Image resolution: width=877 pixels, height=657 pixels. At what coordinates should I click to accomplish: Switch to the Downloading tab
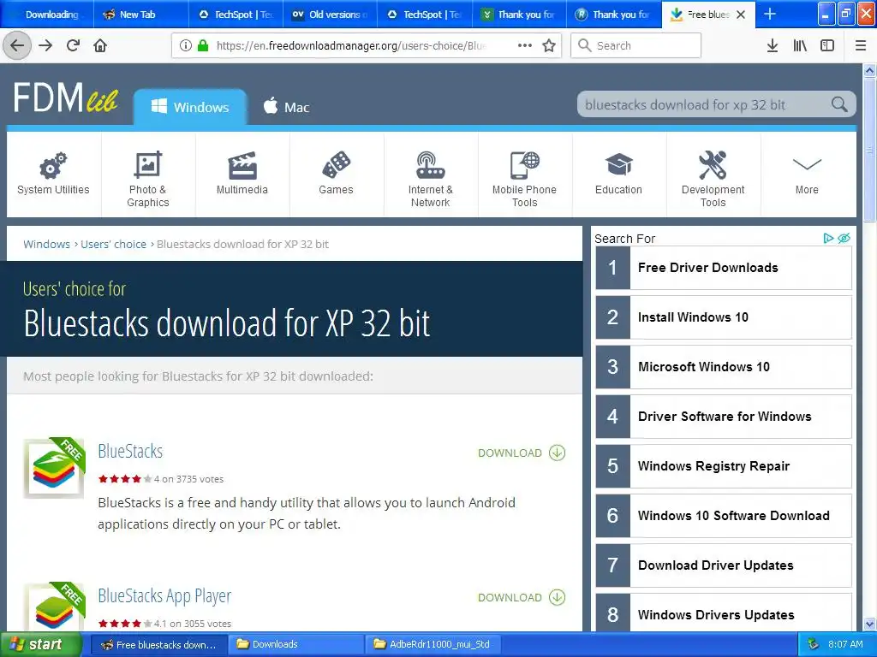[x=47, y=15]
